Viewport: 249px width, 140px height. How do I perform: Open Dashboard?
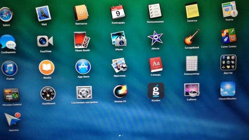point(48,94)
